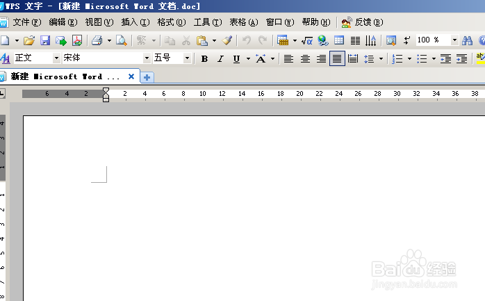Image resolution: width=485 pixels, height=301 pixels.
Task: Add new tab with plus button
Action: pos(147,77)
